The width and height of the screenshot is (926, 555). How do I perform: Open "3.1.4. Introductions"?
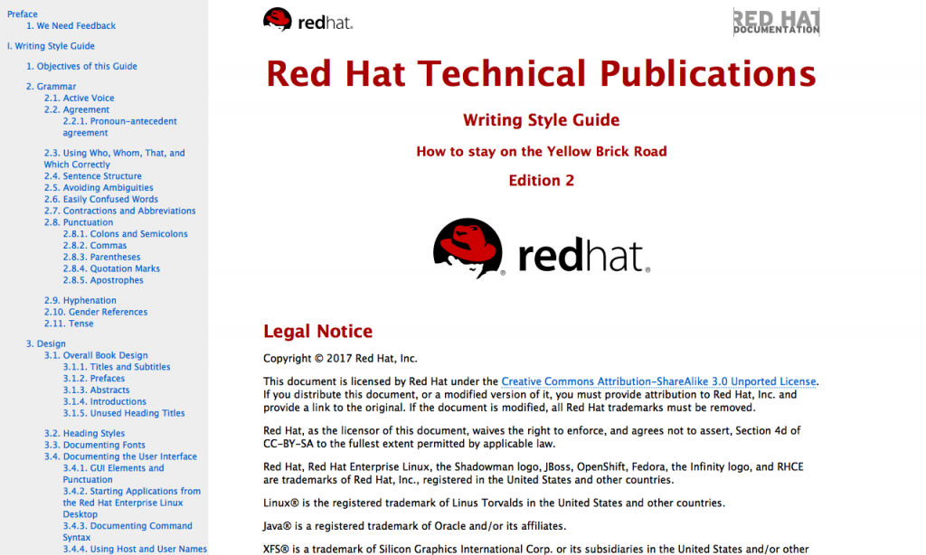tap(103, 400)
